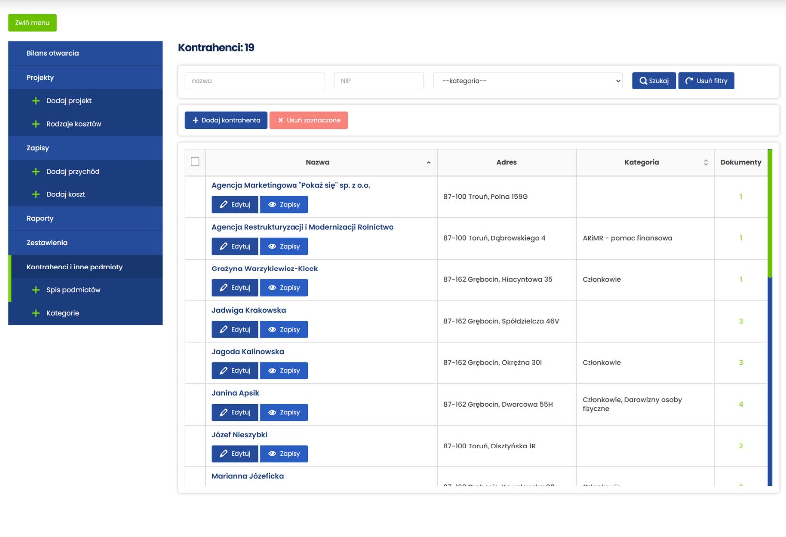
Task: Click plus icon beside Dodaj projekt
Action: click(36, 101)
